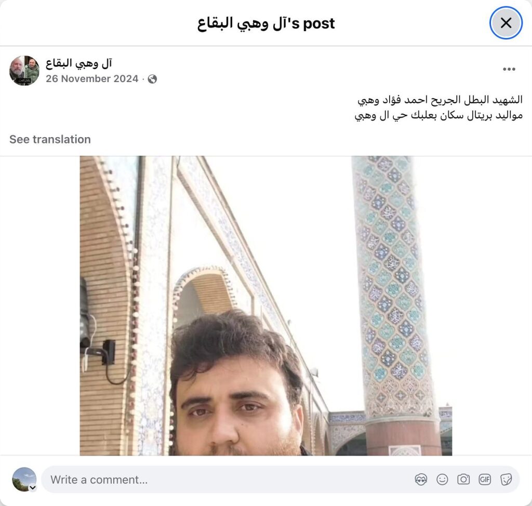Screen dimensions: 532x506
Task: Click the page's profile picture
Action: (x=24, y=71)
